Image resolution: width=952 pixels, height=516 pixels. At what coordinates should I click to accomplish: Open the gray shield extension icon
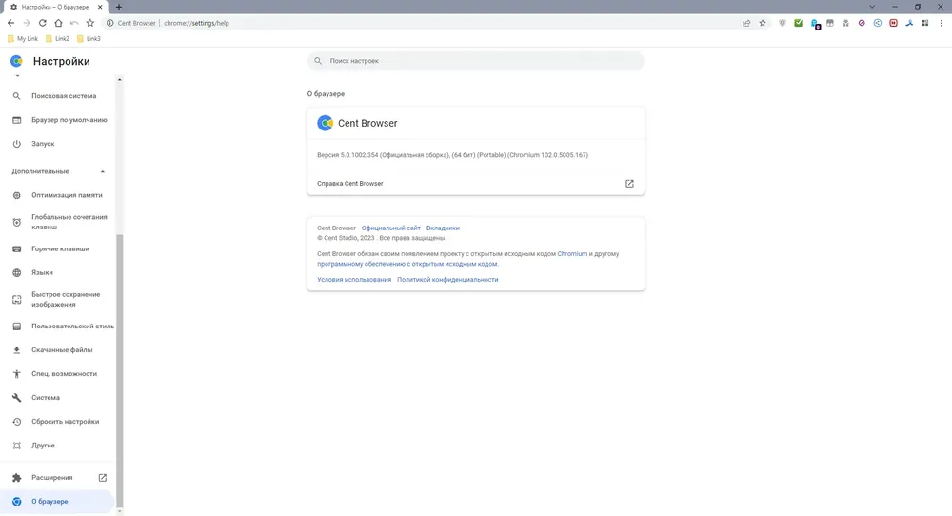tap(782, 23)
